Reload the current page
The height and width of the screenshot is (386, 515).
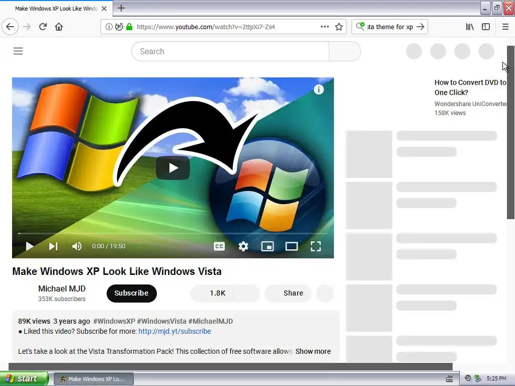[43, 27]
